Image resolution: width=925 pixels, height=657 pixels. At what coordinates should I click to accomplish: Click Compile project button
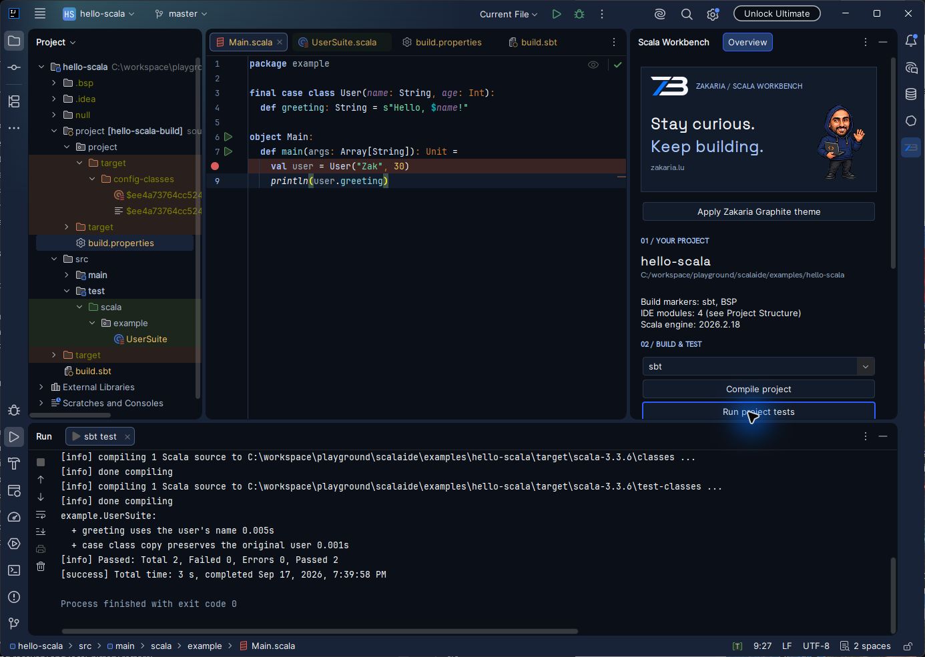click(x=759, y=389)
